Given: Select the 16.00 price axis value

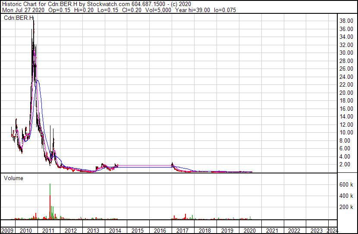Looking at the screenshot, I should click(346, 109).
